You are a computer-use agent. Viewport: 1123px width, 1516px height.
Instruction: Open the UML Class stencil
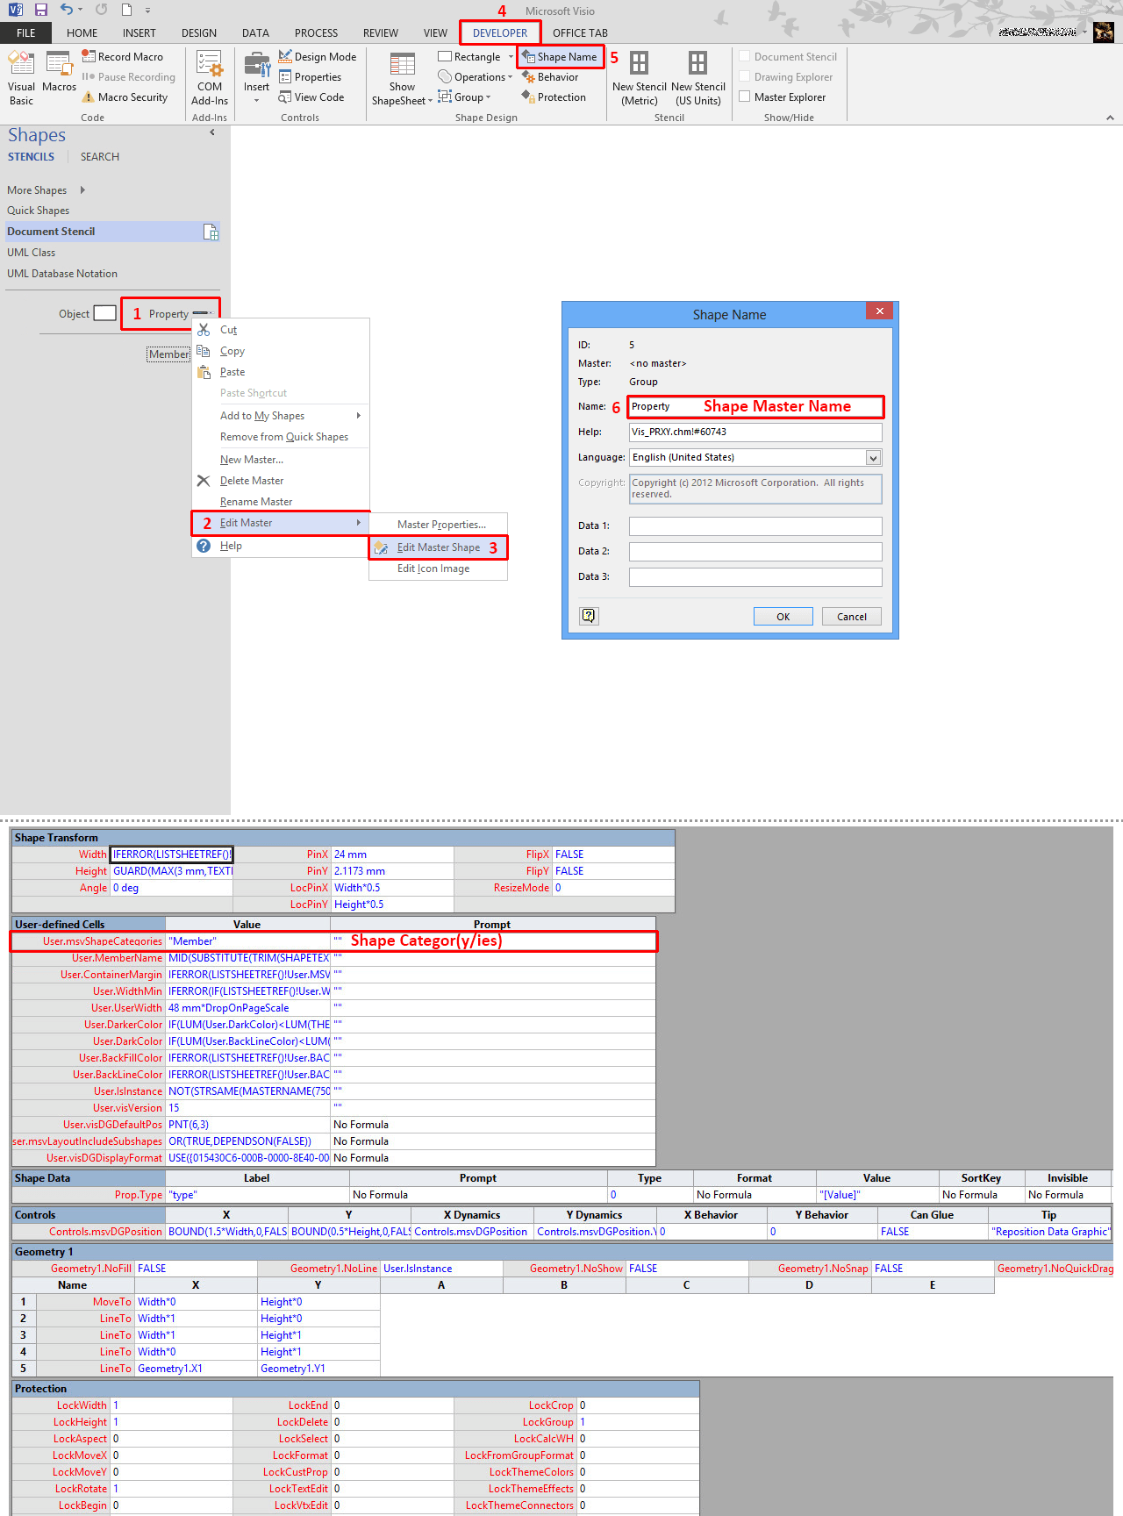pyautogui.click(x=32, y=253)
